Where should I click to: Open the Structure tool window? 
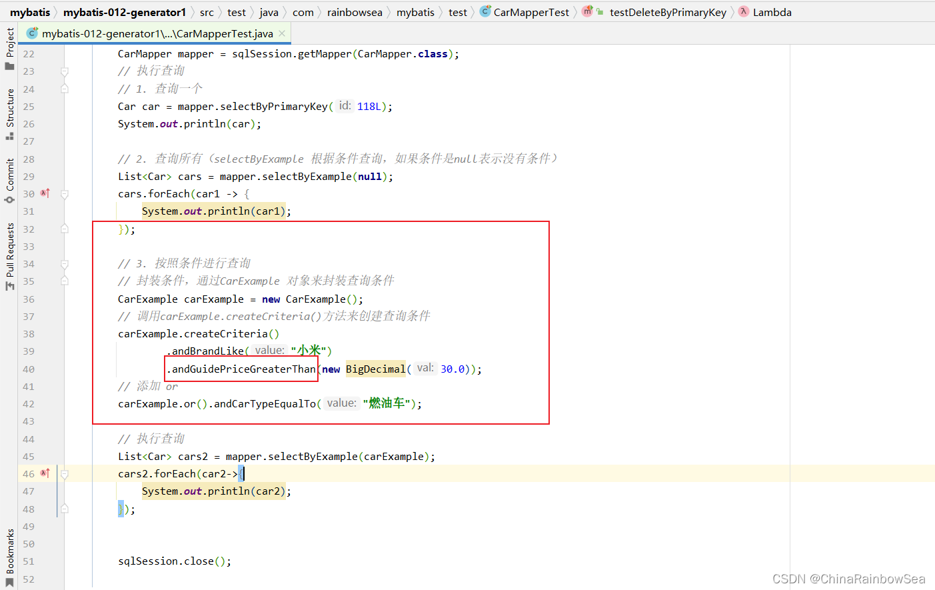[x=9, y=113]
